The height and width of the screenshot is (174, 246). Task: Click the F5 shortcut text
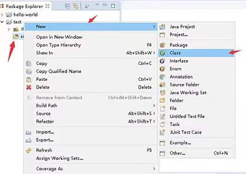(x=149, y=151)
